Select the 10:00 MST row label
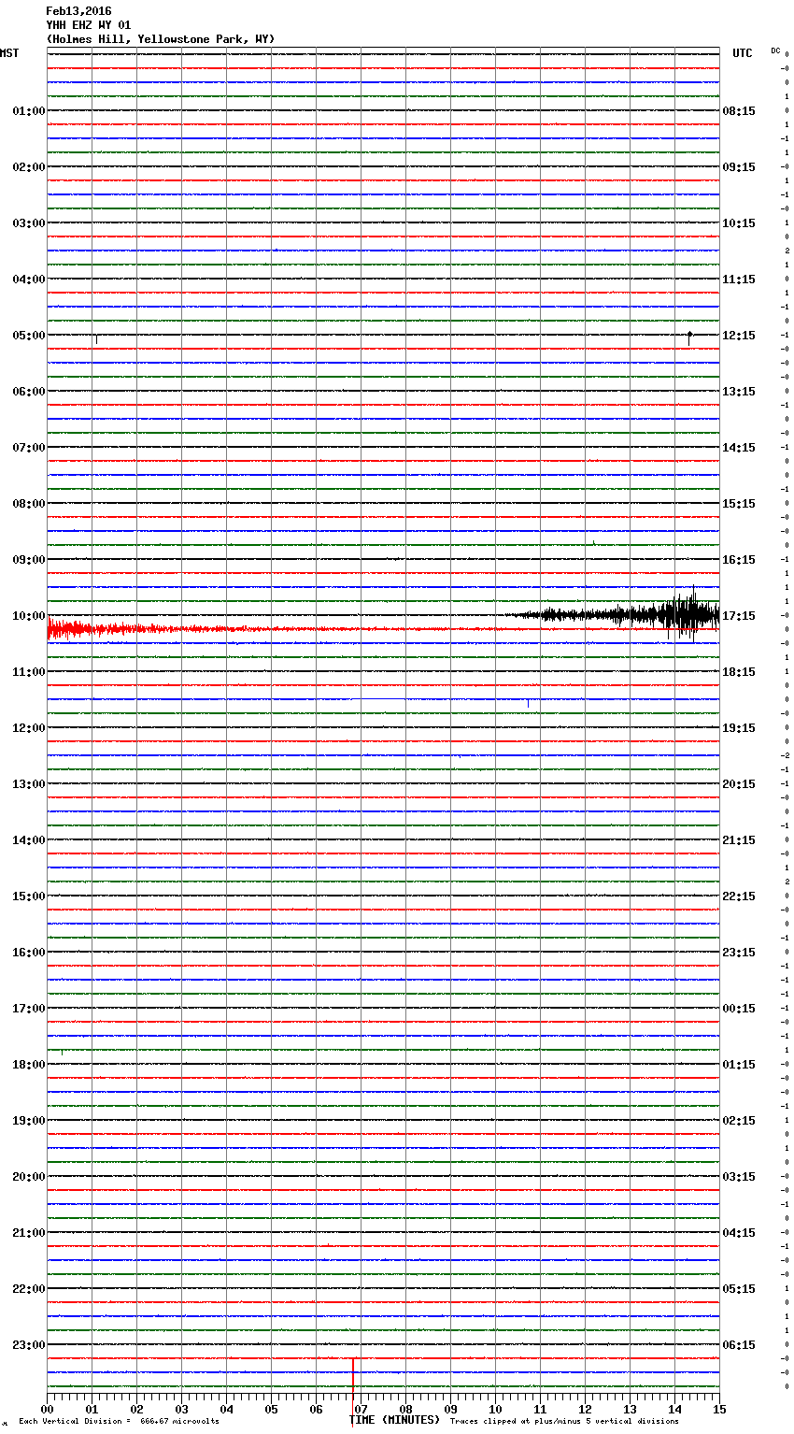794x1434 pixels. pos(28,616)
